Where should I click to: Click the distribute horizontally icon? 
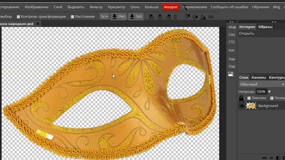coord(175,17)
